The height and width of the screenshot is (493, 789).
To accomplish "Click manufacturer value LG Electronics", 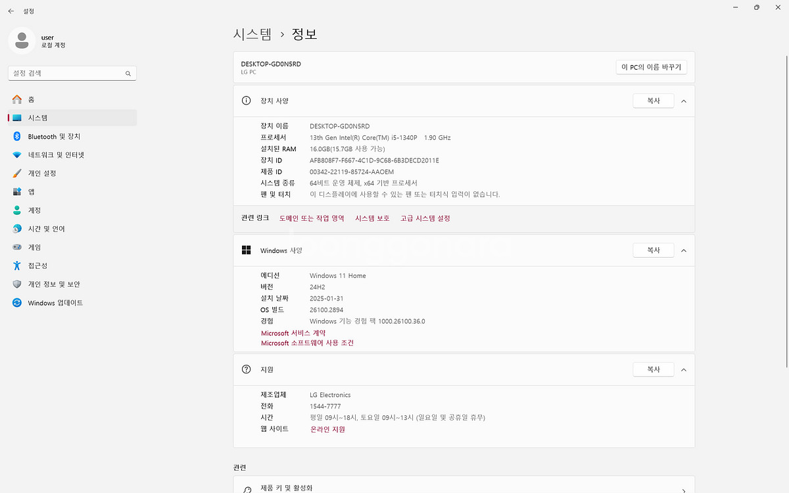I will (x=330, y=395).
